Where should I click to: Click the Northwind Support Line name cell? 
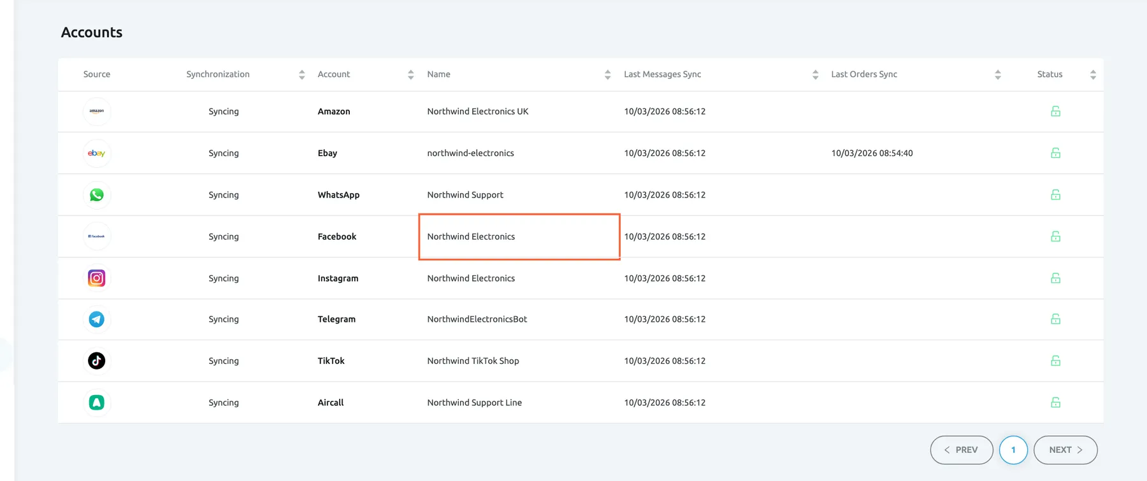coord(475,403)
